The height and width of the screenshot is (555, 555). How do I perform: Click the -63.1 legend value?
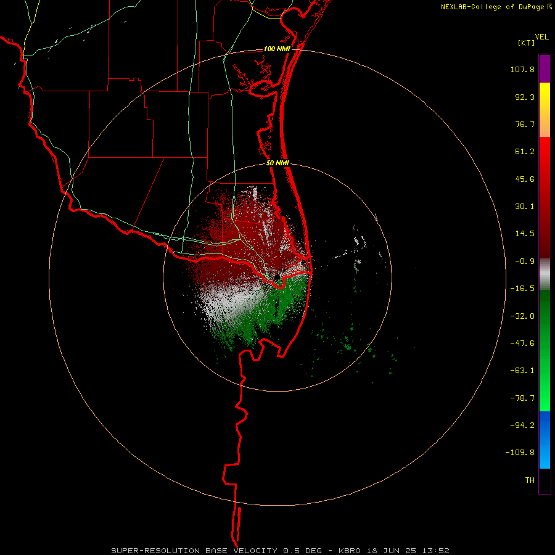(x=522, y=371)
